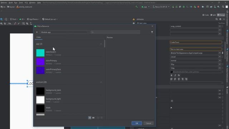Click the hammer Make Project icon
Image resolution: width=229 pixels, height=129 pixels.
pyautogui.click(x=136, y=7)
